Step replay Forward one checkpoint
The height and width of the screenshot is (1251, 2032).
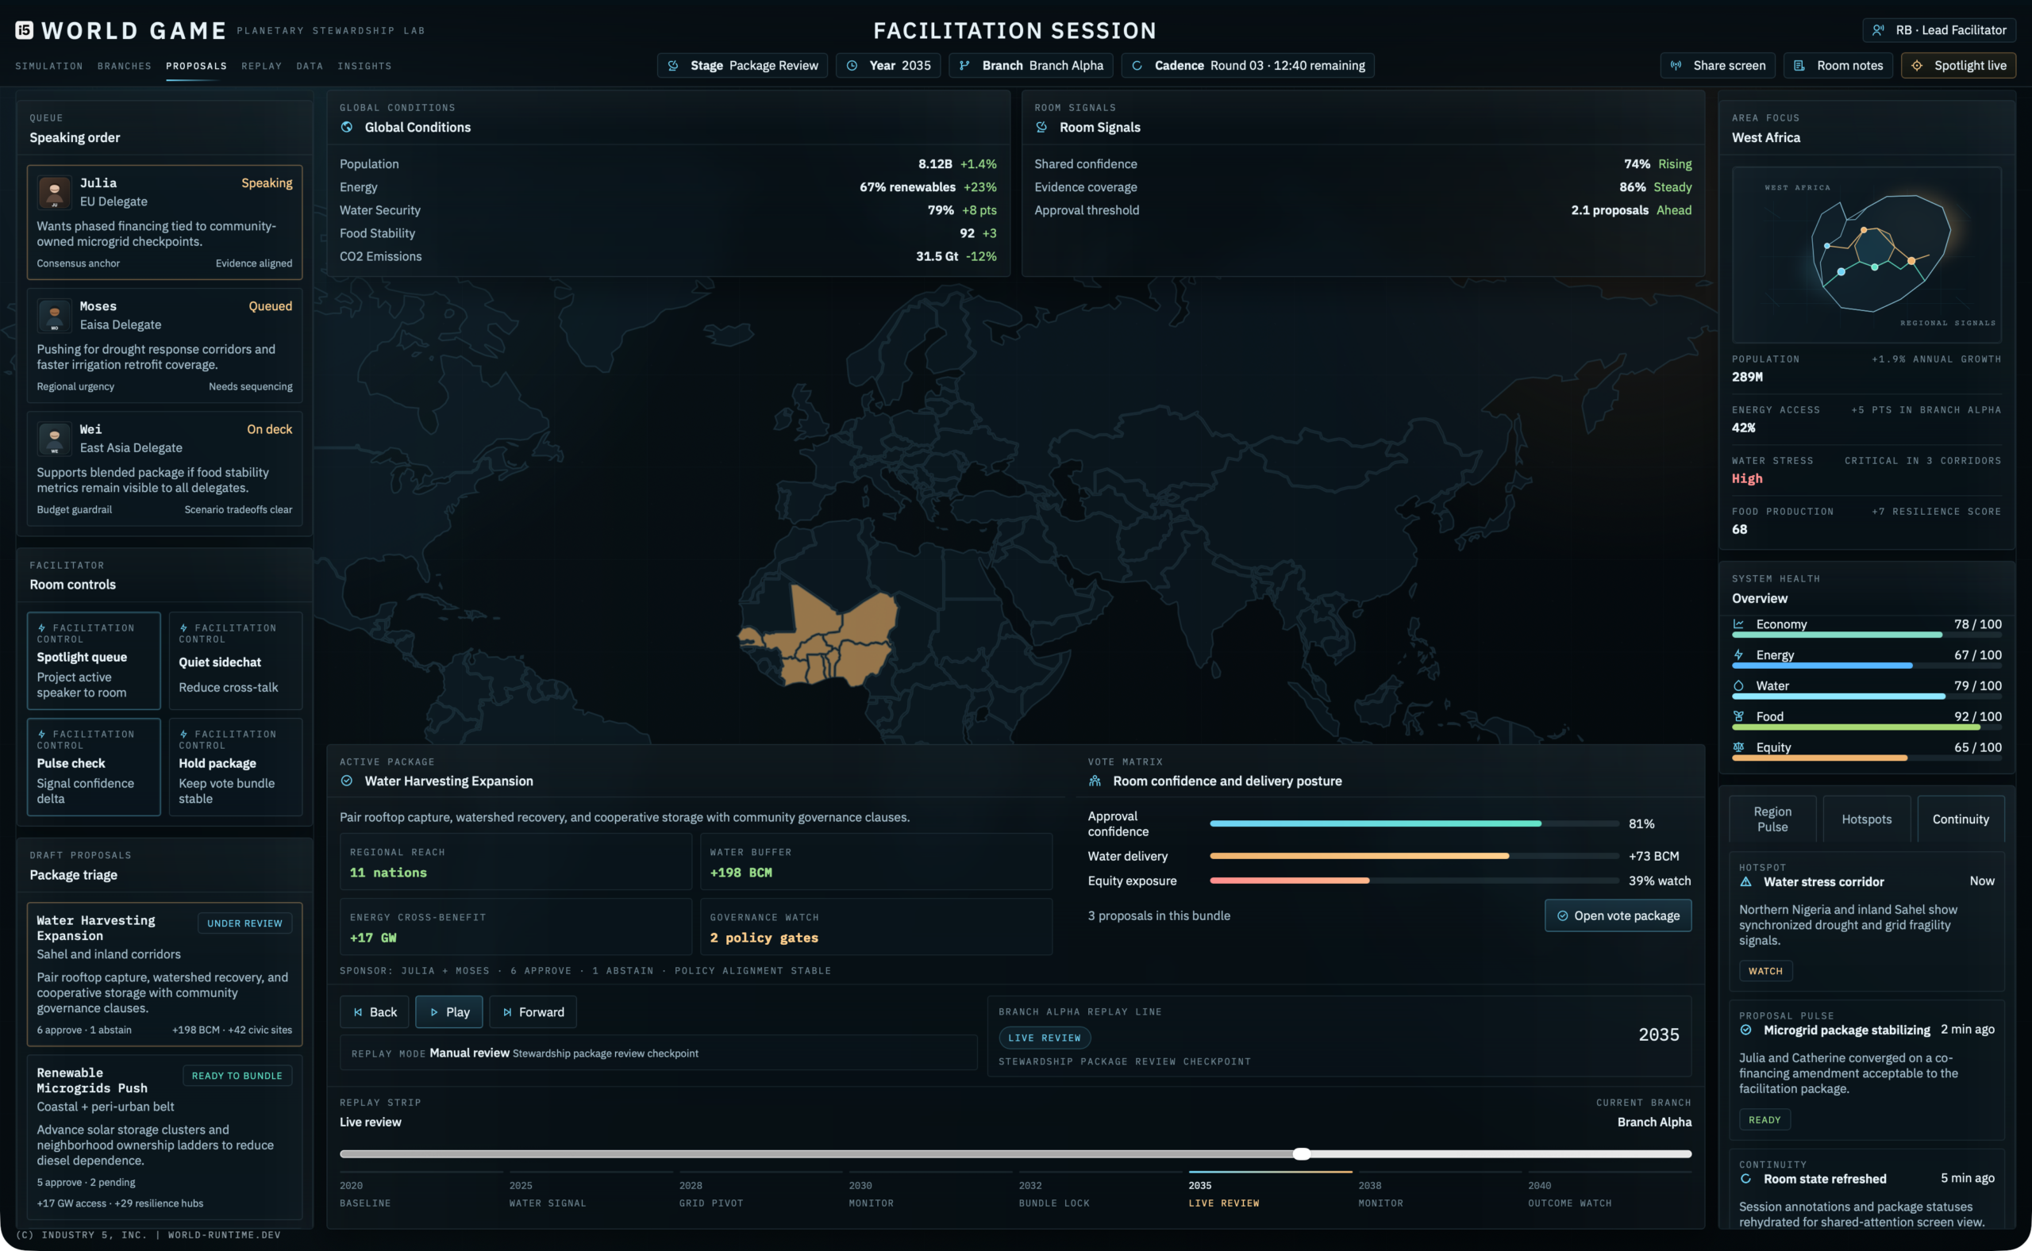click(x=533, y=1012)
